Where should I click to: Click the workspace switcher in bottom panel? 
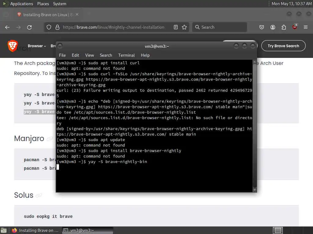point(278,230)
